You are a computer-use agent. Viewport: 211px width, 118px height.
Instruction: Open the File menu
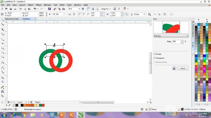coord(3,5)
